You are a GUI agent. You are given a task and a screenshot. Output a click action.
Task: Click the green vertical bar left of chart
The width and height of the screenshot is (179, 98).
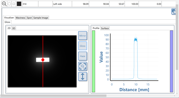point(94,61)
